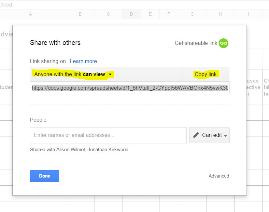
Task: Select column F header
Action: [x=169, y=14]
